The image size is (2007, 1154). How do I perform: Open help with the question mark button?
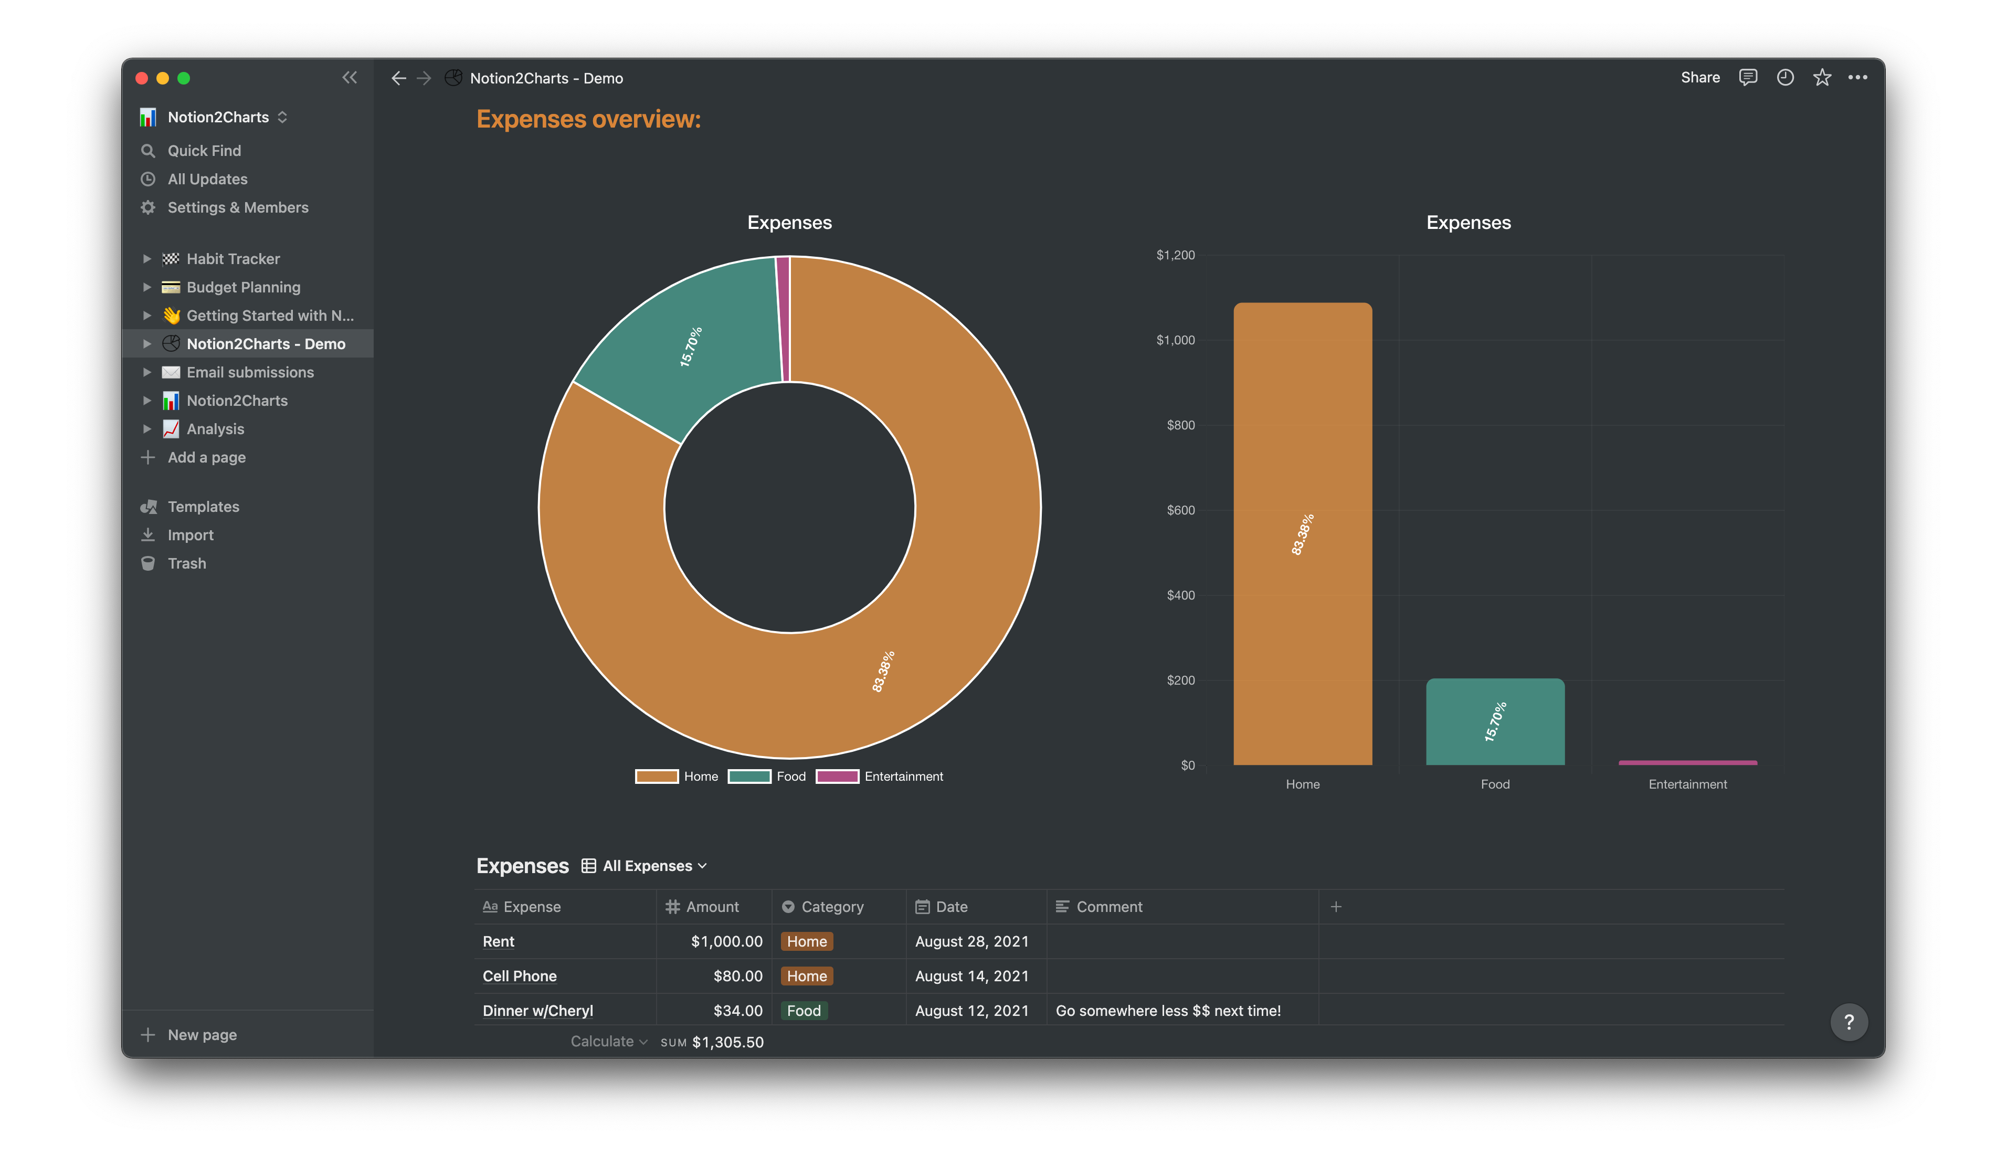[x=1850, y=1022]
